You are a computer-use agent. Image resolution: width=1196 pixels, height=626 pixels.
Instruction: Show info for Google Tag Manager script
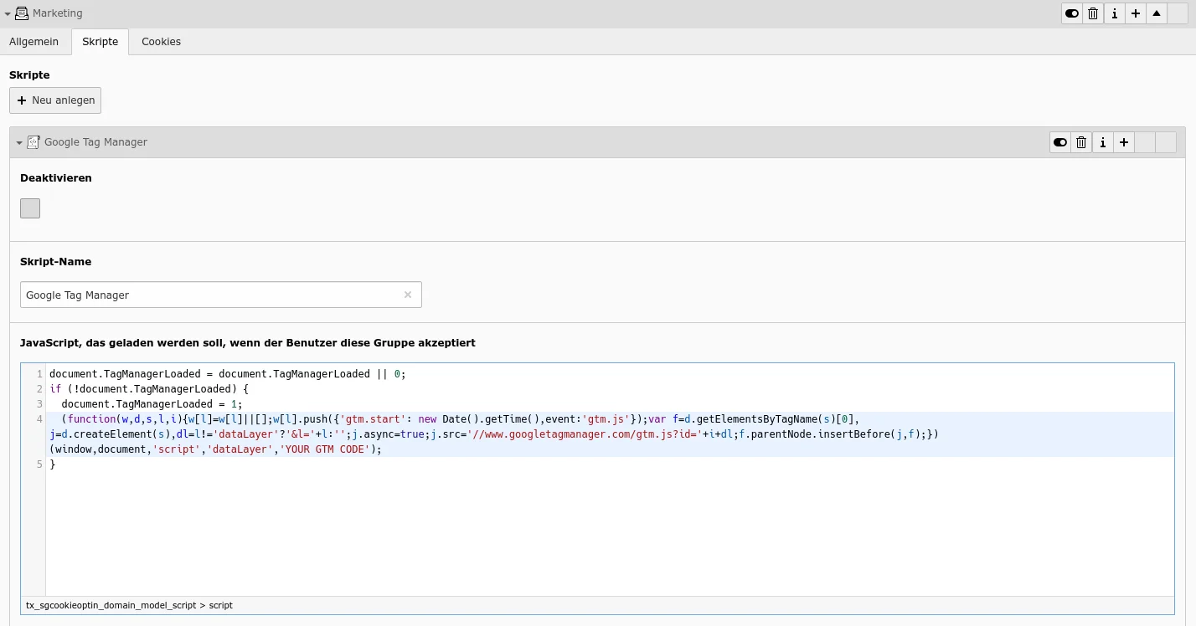[x=1102, y=142]
